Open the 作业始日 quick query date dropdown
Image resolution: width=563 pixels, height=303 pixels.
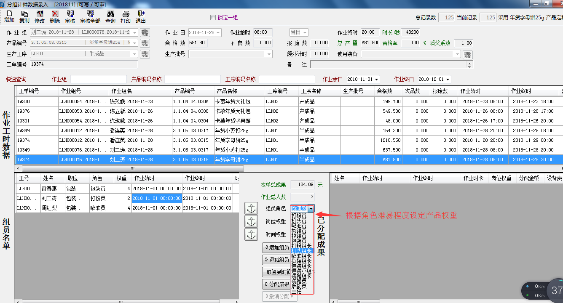tap(376, 79)
